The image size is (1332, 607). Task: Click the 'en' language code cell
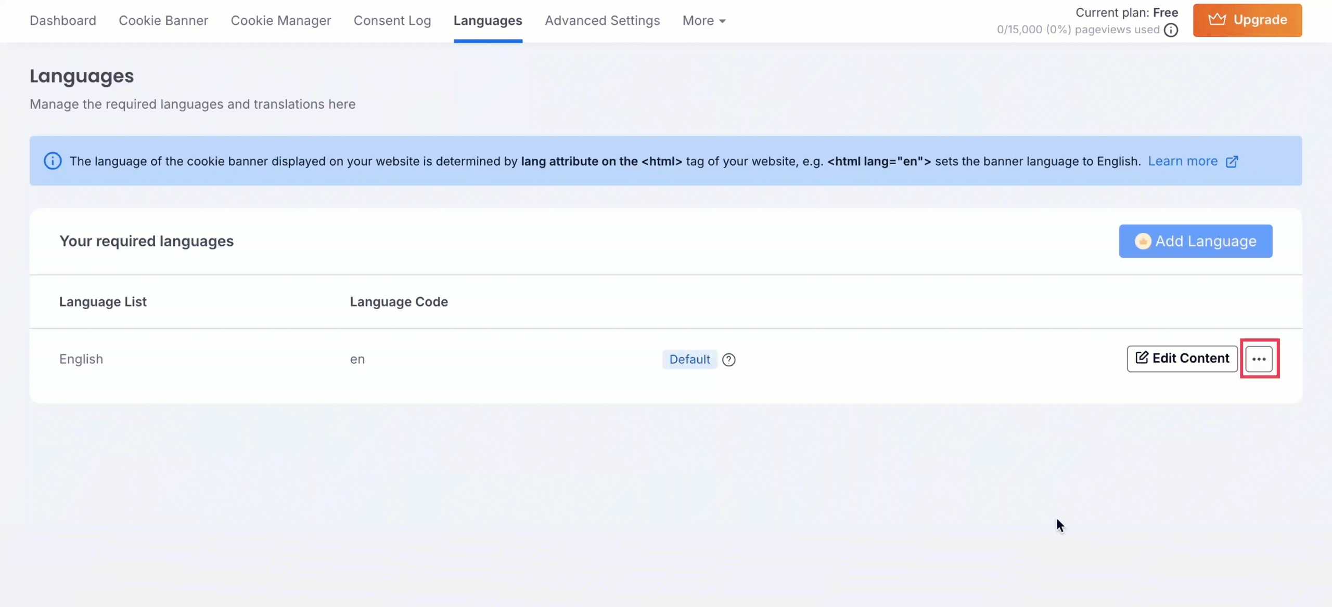[357, 359]
